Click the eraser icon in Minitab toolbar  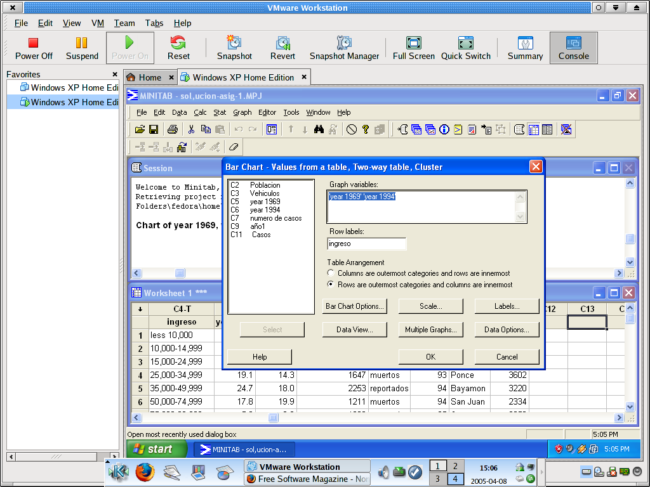click(234, 146)
